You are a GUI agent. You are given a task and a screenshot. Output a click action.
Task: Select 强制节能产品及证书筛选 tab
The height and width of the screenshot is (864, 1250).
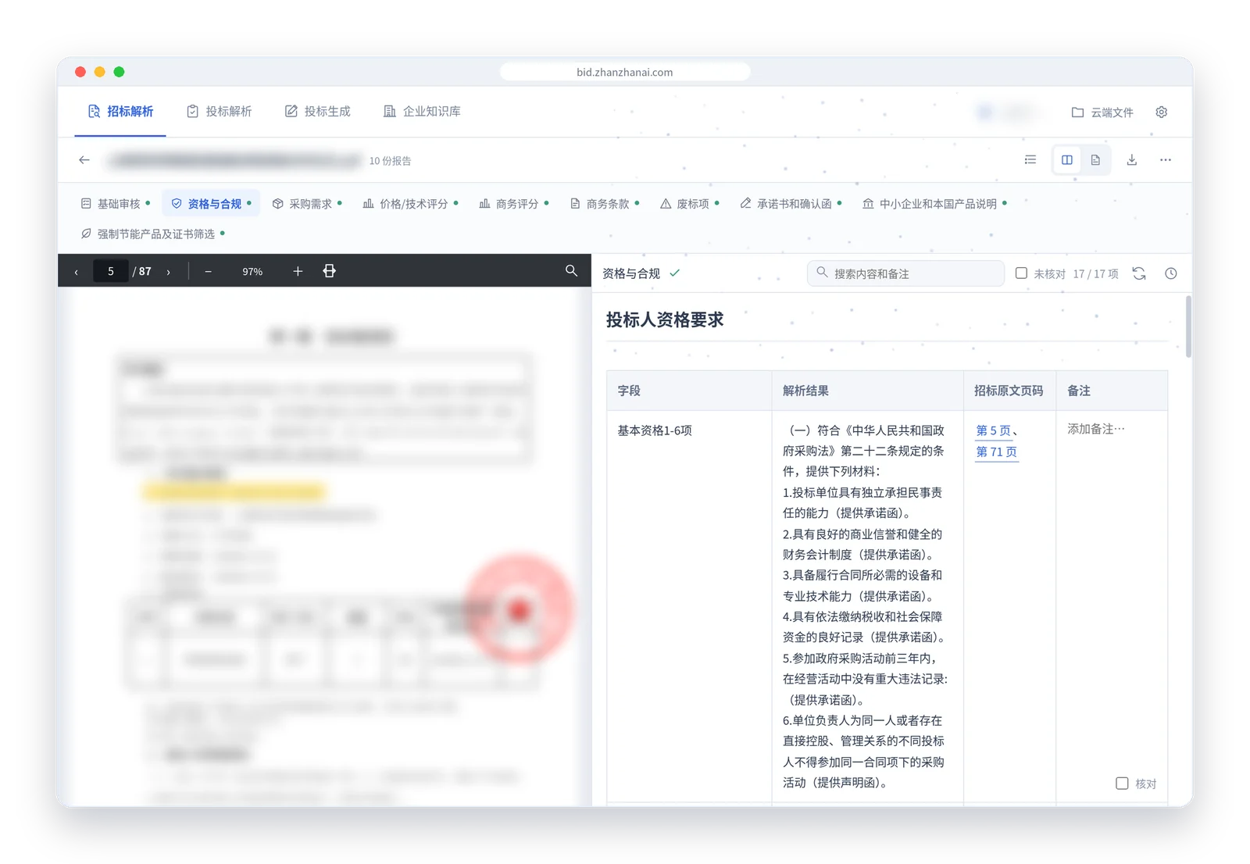point(152,233)
